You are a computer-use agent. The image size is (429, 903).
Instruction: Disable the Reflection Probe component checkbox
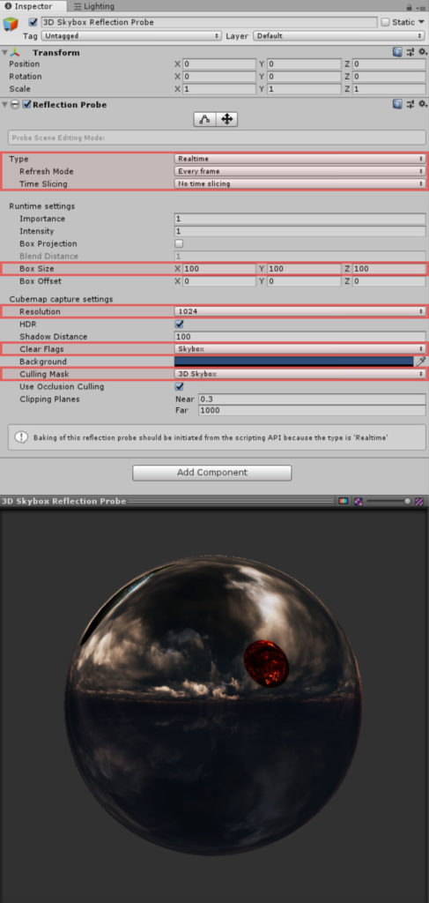click(x=26, y=105)
